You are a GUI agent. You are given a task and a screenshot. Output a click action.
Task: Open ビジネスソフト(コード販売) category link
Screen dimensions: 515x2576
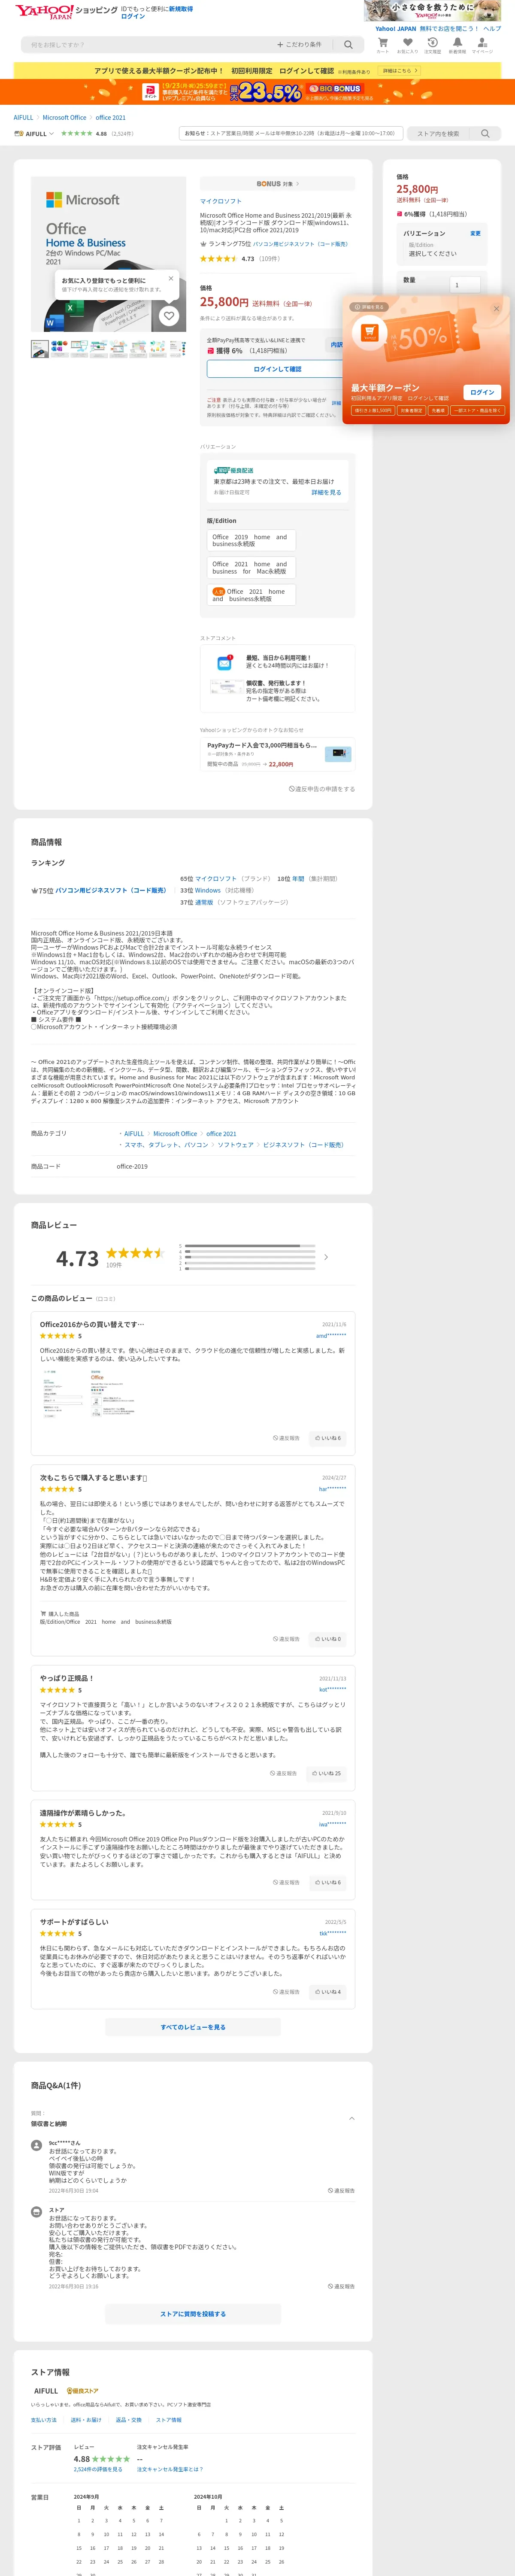click(x=303, y=1145)
